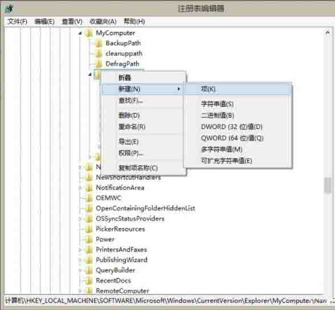Click the NotificationArea folder icon

click(x=89, y=188)
